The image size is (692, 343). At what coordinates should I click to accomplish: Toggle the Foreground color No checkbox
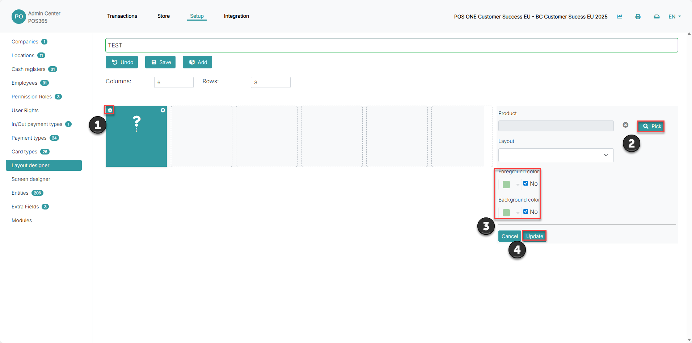coord(526,183)
